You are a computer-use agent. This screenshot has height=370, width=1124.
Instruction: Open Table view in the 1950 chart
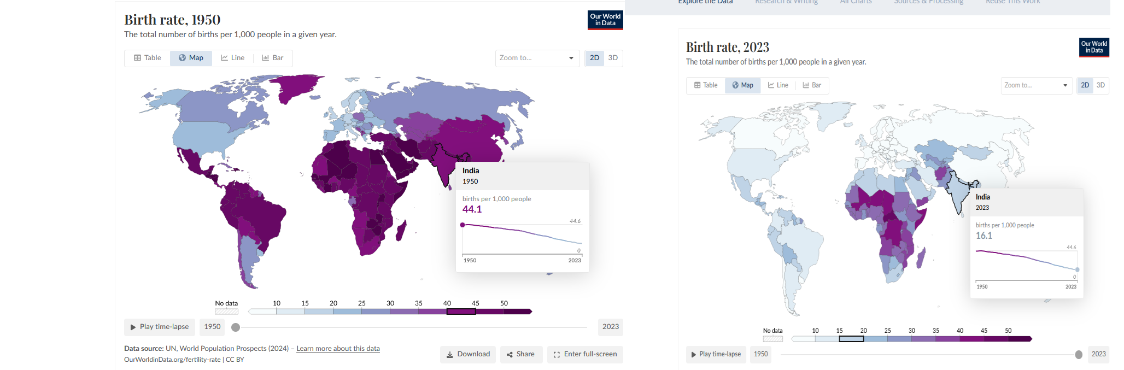pyautogui.click(x=148, y=58)
